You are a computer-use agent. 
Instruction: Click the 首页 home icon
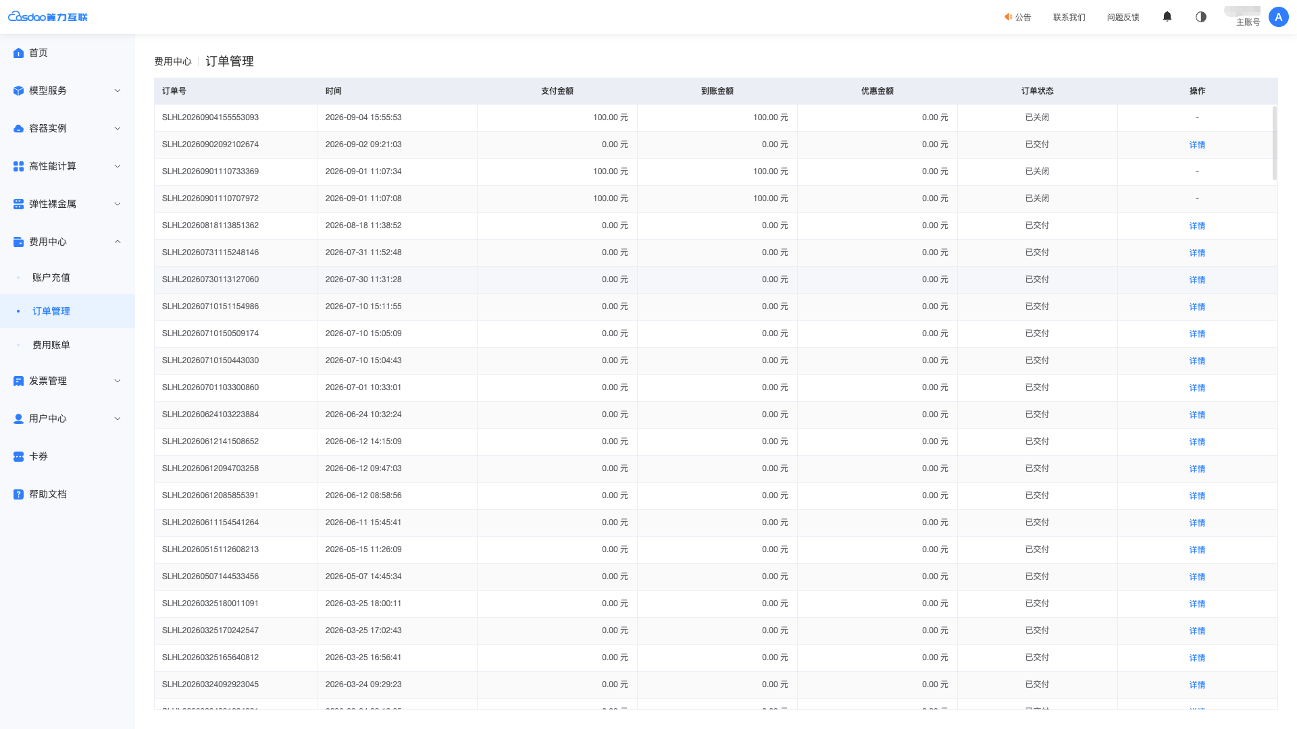[18, 53]
